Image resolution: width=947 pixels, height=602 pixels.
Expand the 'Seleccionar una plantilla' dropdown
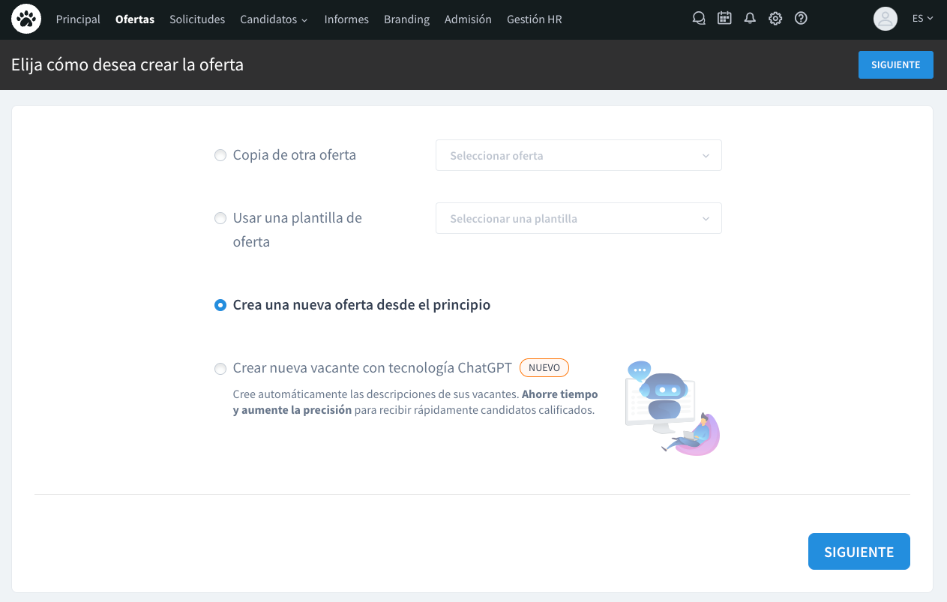[x=578, y=218]
